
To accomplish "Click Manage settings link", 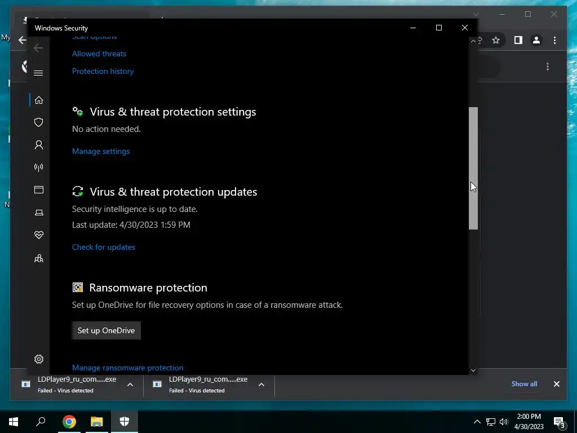I will (101, 151).
